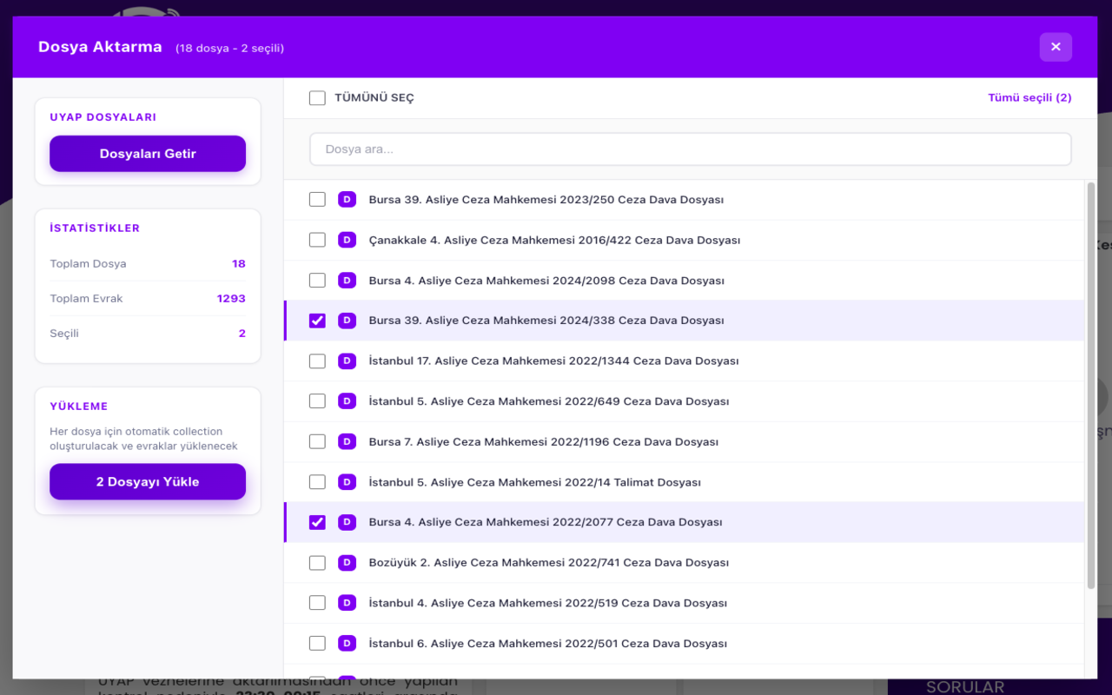1112x695 pixels.
Task: Focus the Dosya ara search field
Action: pos(690,149)
